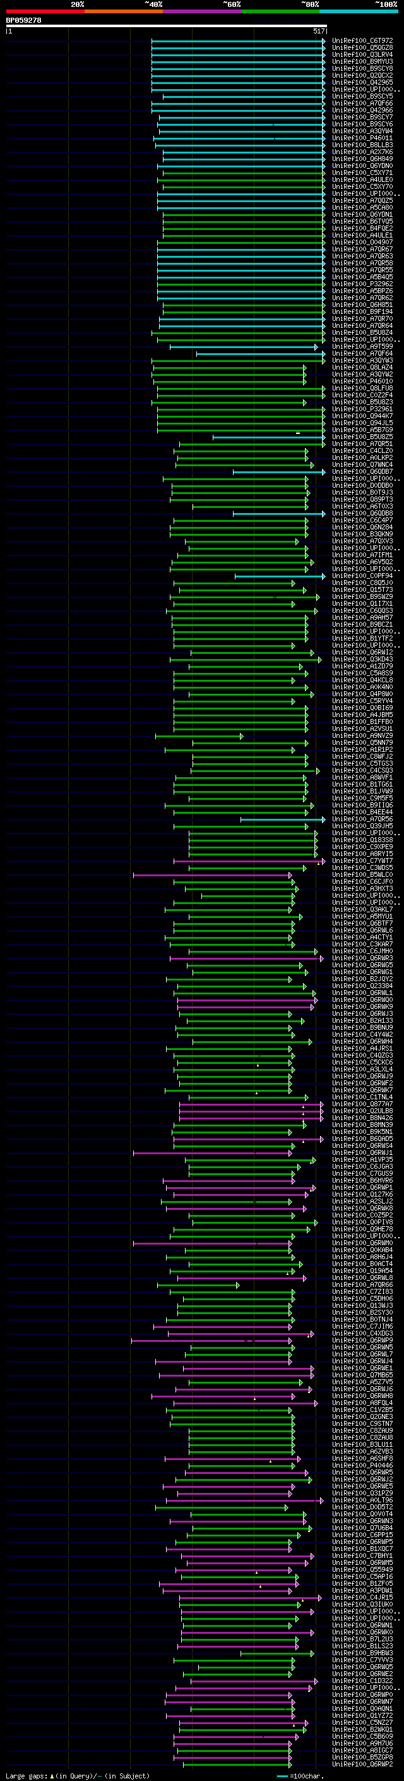
Task: Select the UniRef100_B5U8Z4 label
Action: 362,332
